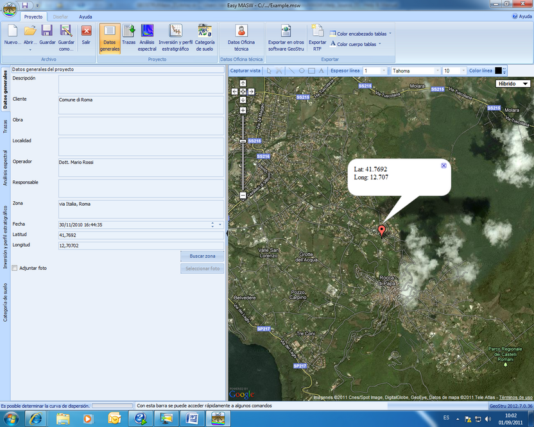Open Inversión y perfil estratigráfico side tab
534x427 pixels.
[5, 237]
